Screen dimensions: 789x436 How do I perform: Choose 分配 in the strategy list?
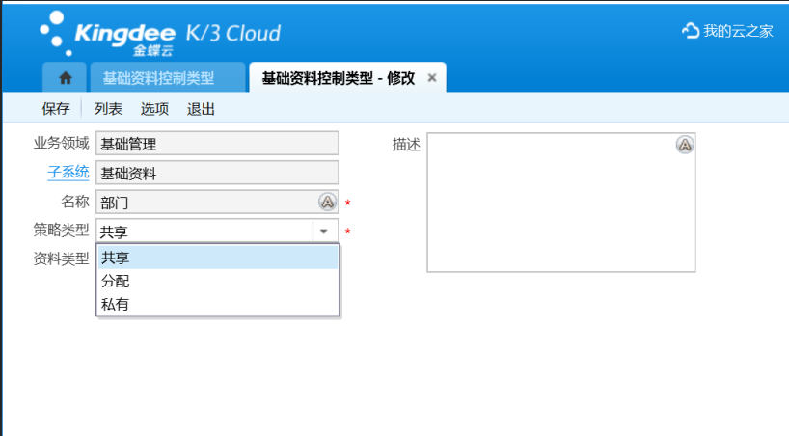(x=217, y=281)
